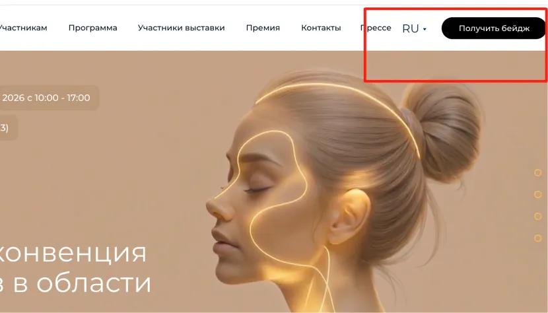Click the small badge ending with 3)
This screenshot has width=548, height=313.
coord(9,128)
